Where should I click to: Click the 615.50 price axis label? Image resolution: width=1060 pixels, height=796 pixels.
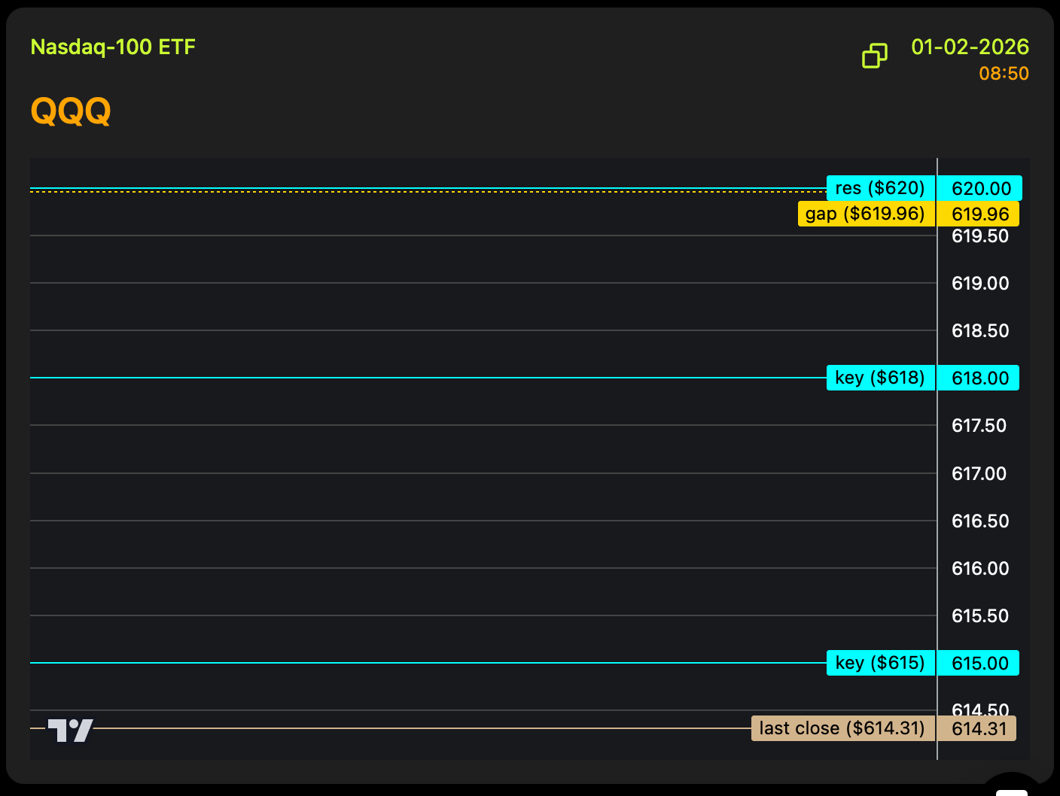coord(980,616)
